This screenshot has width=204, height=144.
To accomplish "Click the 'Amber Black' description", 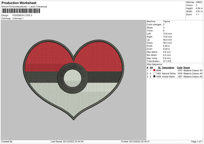I will [168, 77].
